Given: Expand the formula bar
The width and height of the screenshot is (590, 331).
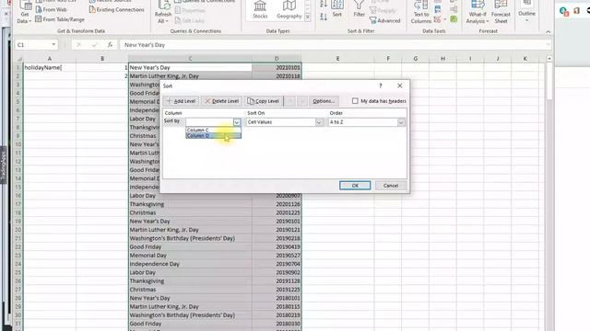Looking at the screenshot, I should pyautogui.click(x=548, y=45).
